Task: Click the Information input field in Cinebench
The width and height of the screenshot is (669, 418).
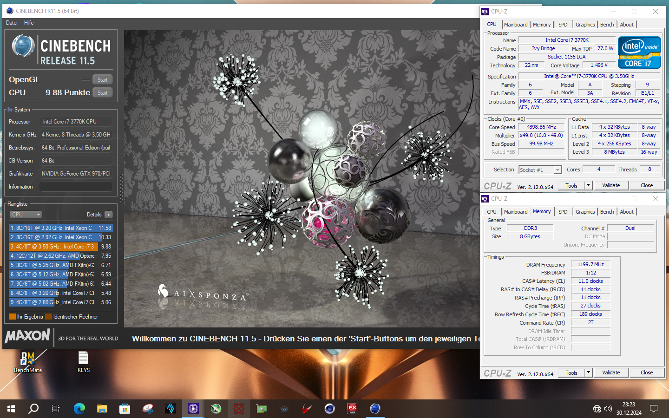Action: click(76, 187)
